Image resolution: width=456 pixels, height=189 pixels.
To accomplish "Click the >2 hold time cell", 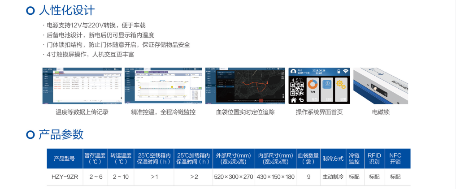I will click(194, 176).
